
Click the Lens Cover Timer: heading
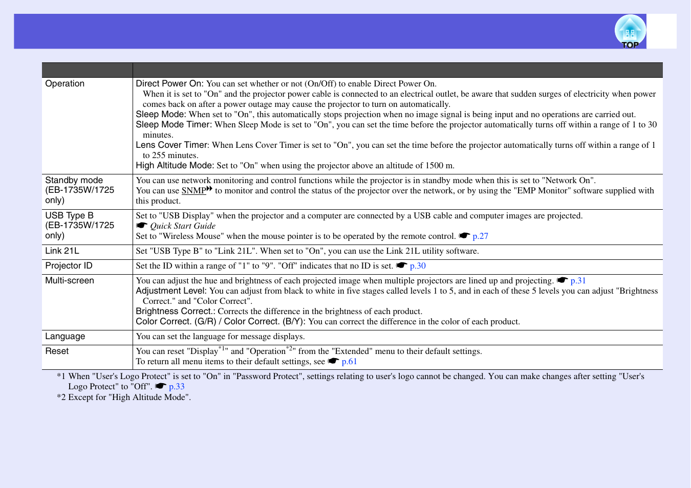coord(172,145)
